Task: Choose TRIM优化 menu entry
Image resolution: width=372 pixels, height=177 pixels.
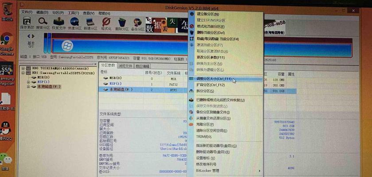Action: [x=204, y=137]
